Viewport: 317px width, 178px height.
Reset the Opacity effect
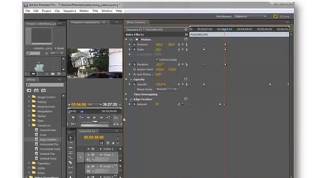point(186,79)
